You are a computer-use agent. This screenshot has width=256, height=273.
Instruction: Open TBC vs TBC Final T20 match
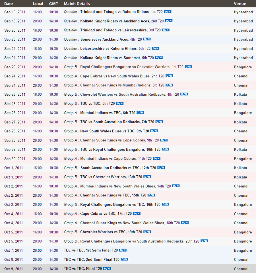click(x=83, y=269)
